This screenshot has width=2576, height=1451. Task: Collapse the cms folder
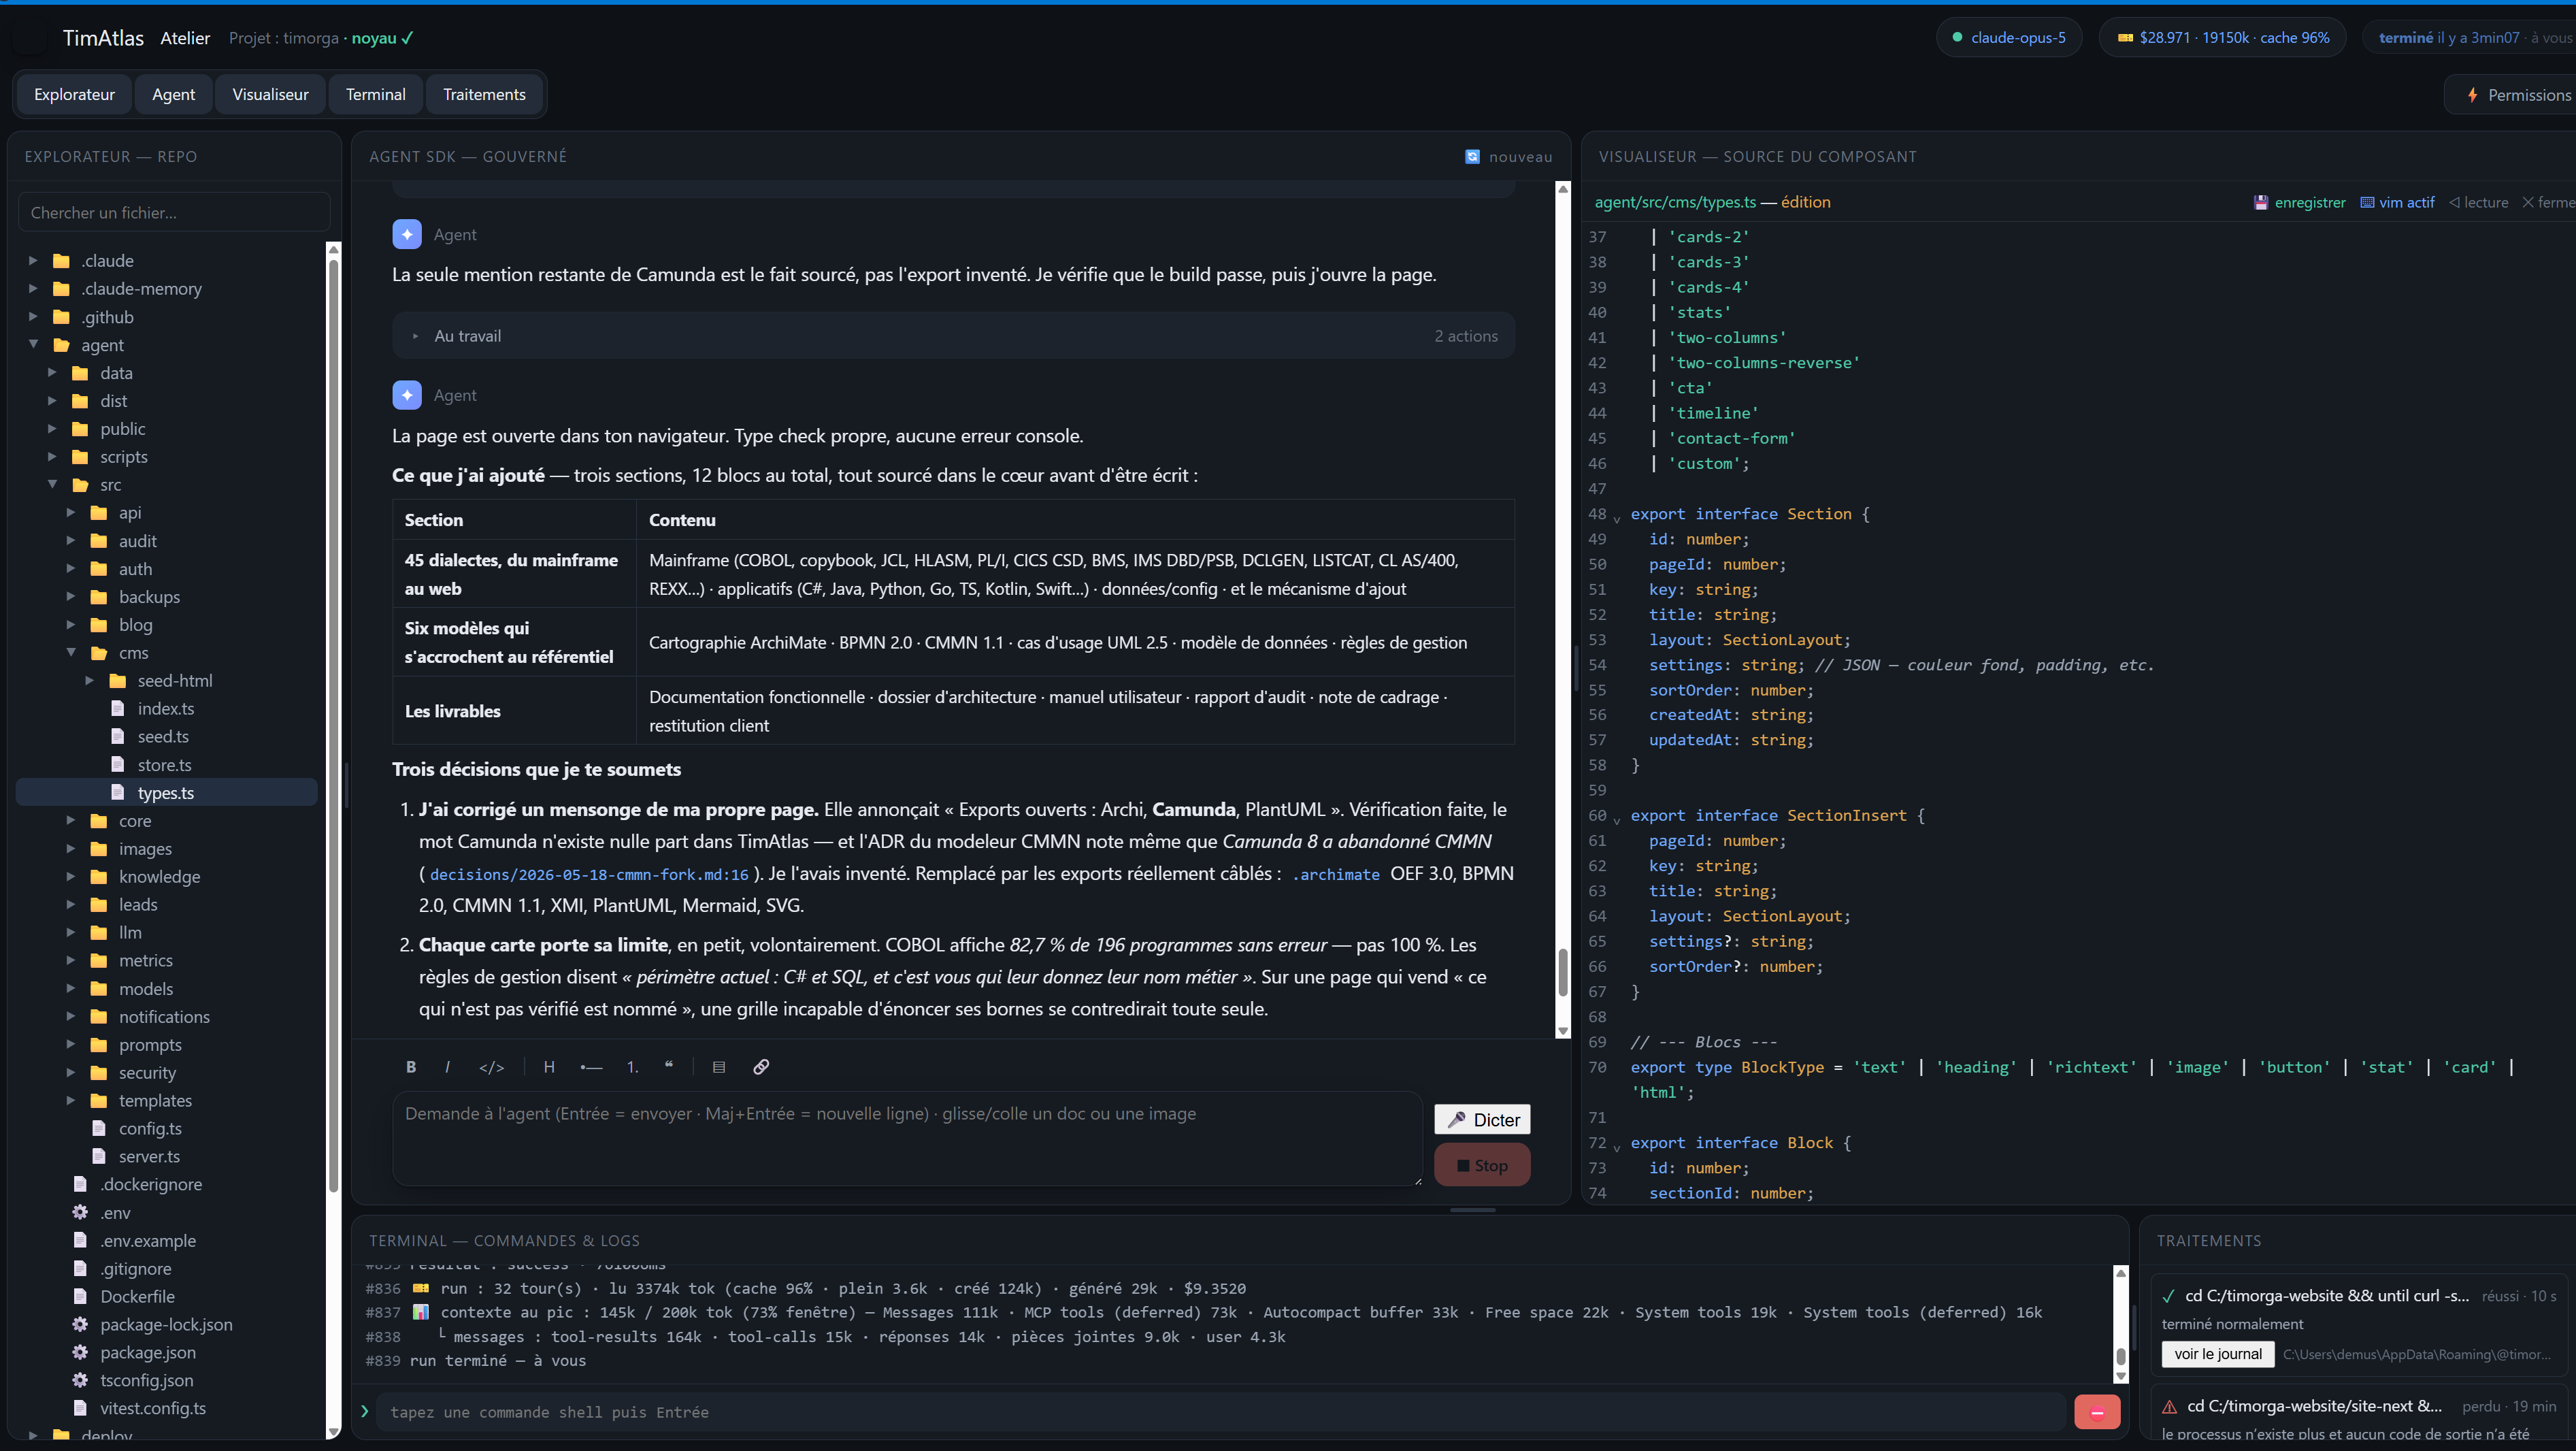pyautogui.click(x=71, y=652)
